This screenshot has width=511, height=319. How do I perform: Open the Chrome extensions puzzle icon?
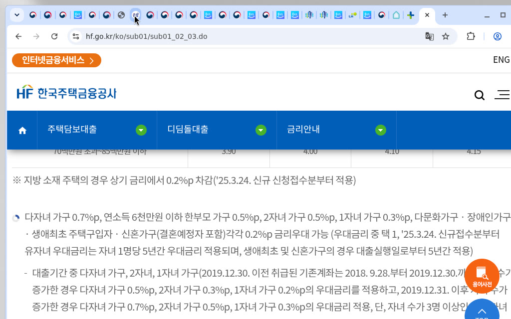tap(471, 36)
